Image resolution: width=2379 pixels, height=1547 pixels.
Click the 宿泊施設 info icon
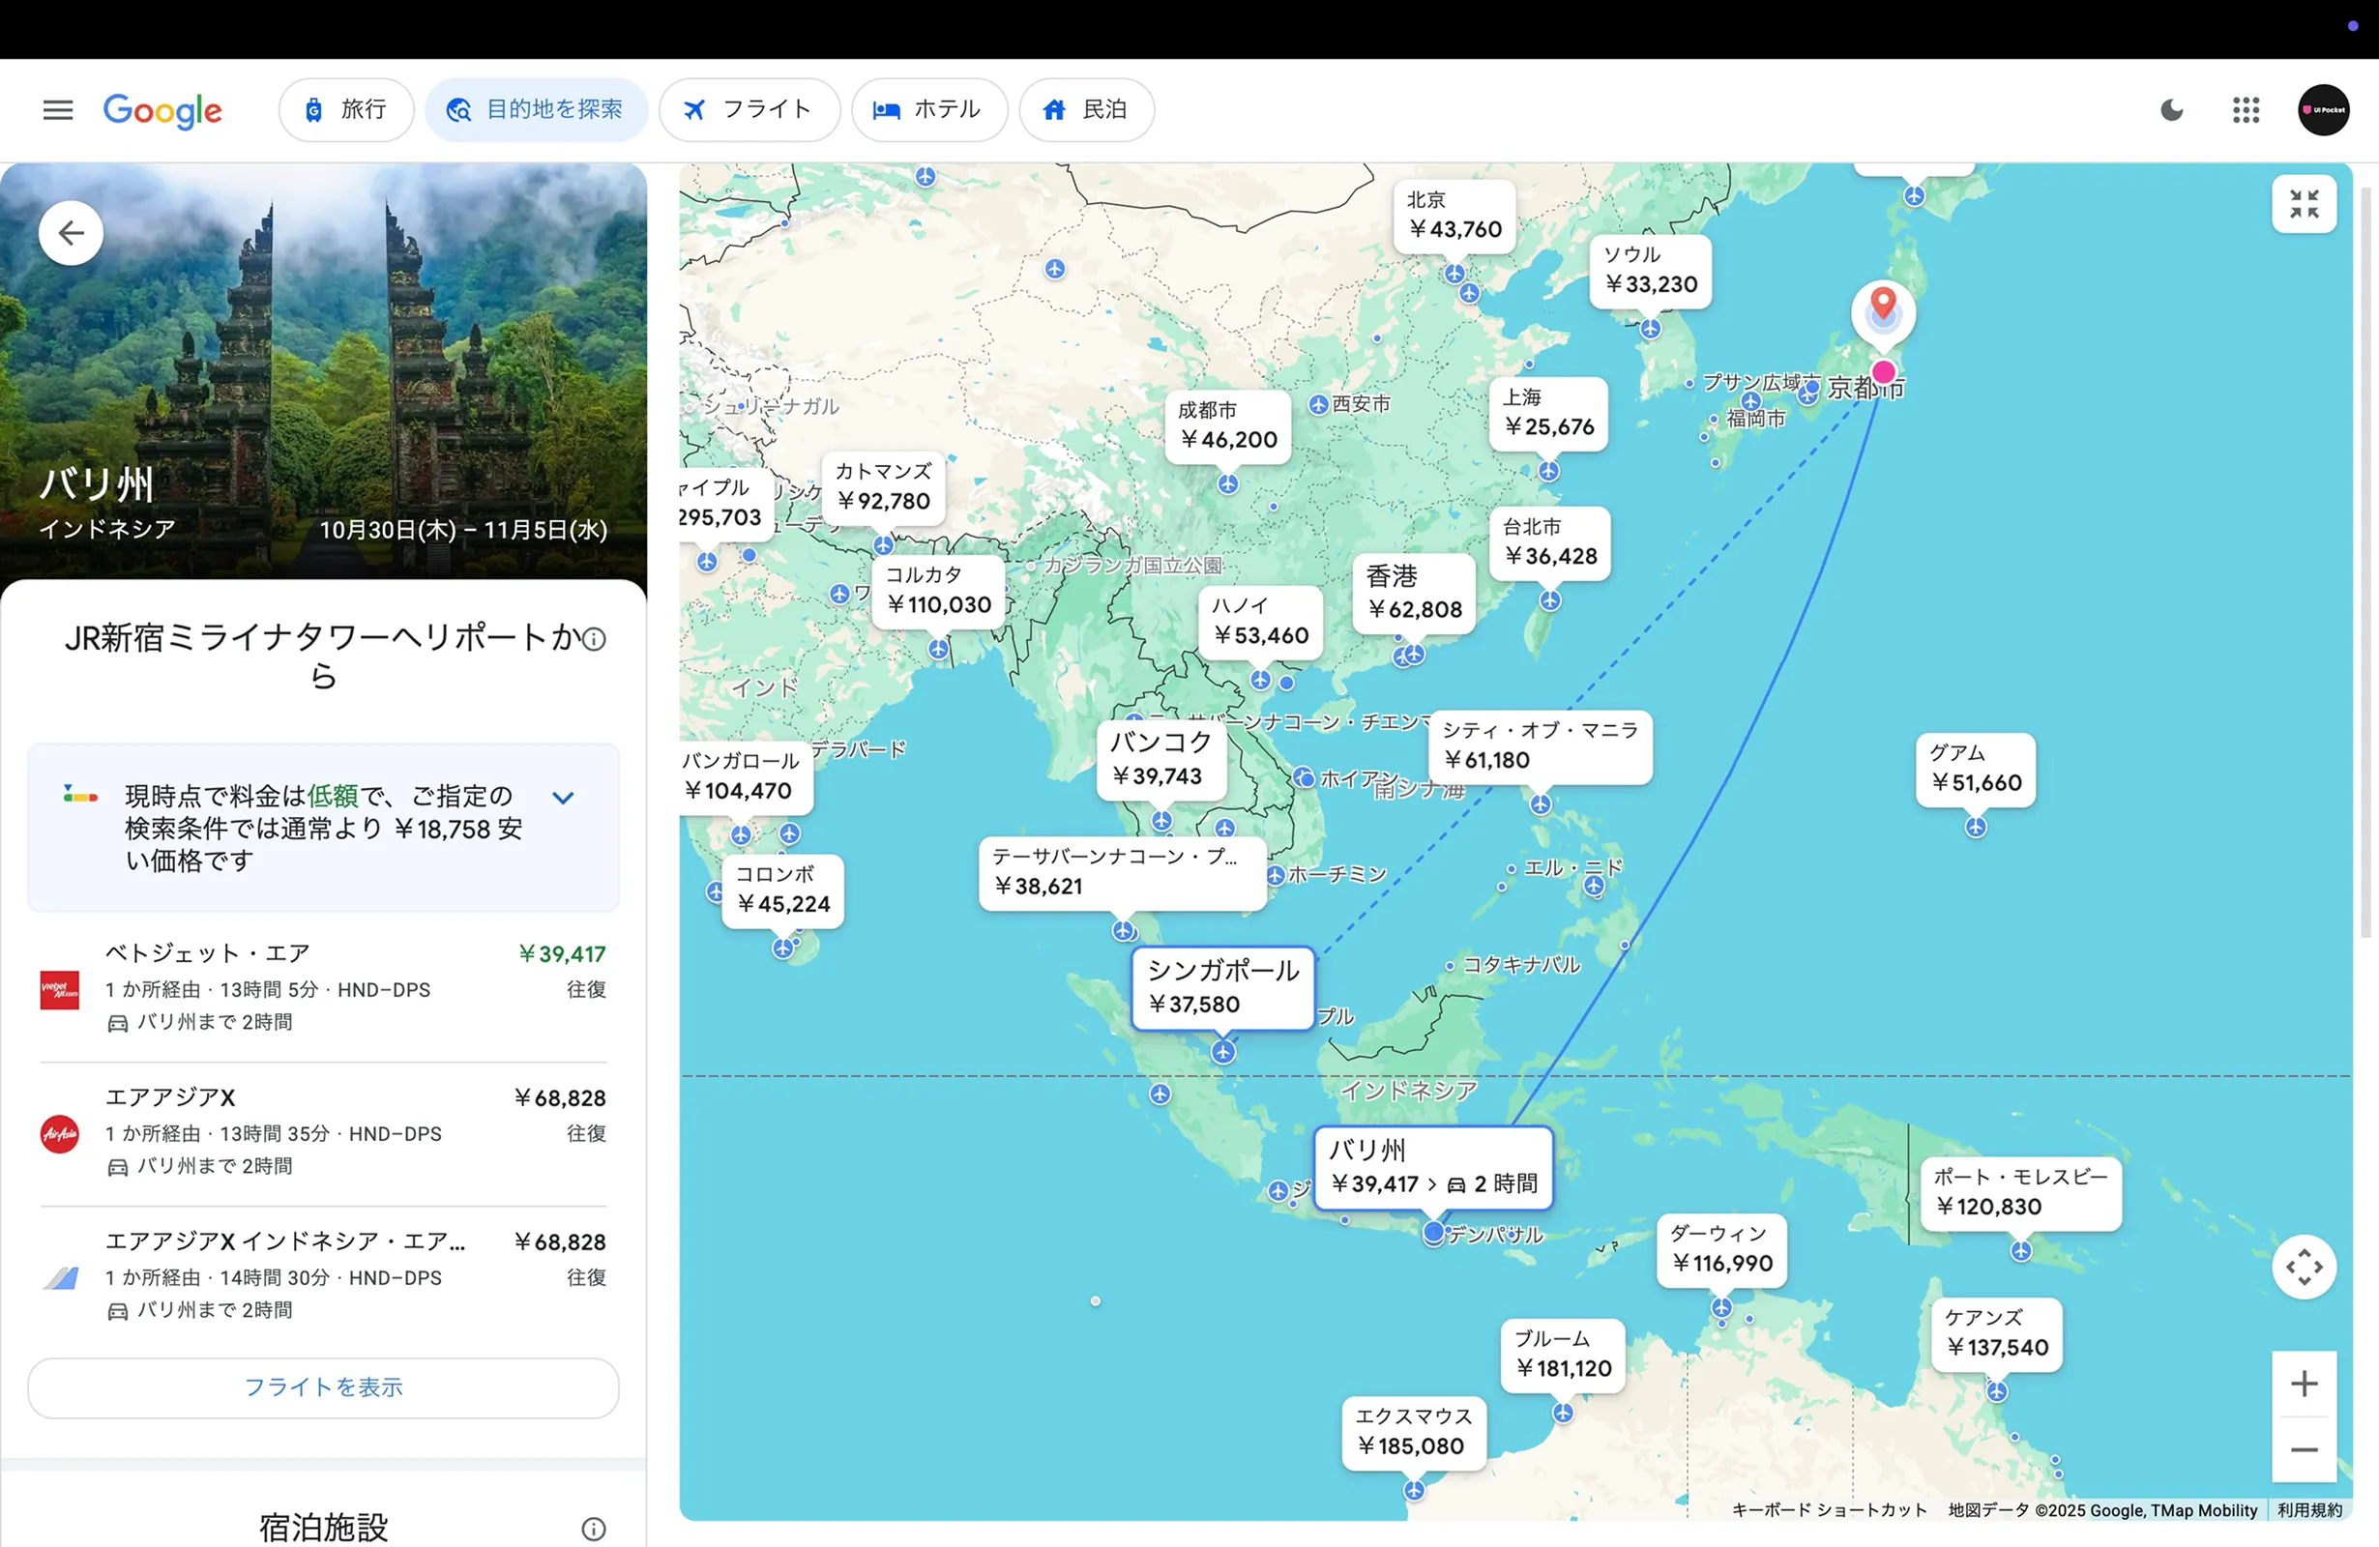pyautogui.click(x=595, y=1529)
